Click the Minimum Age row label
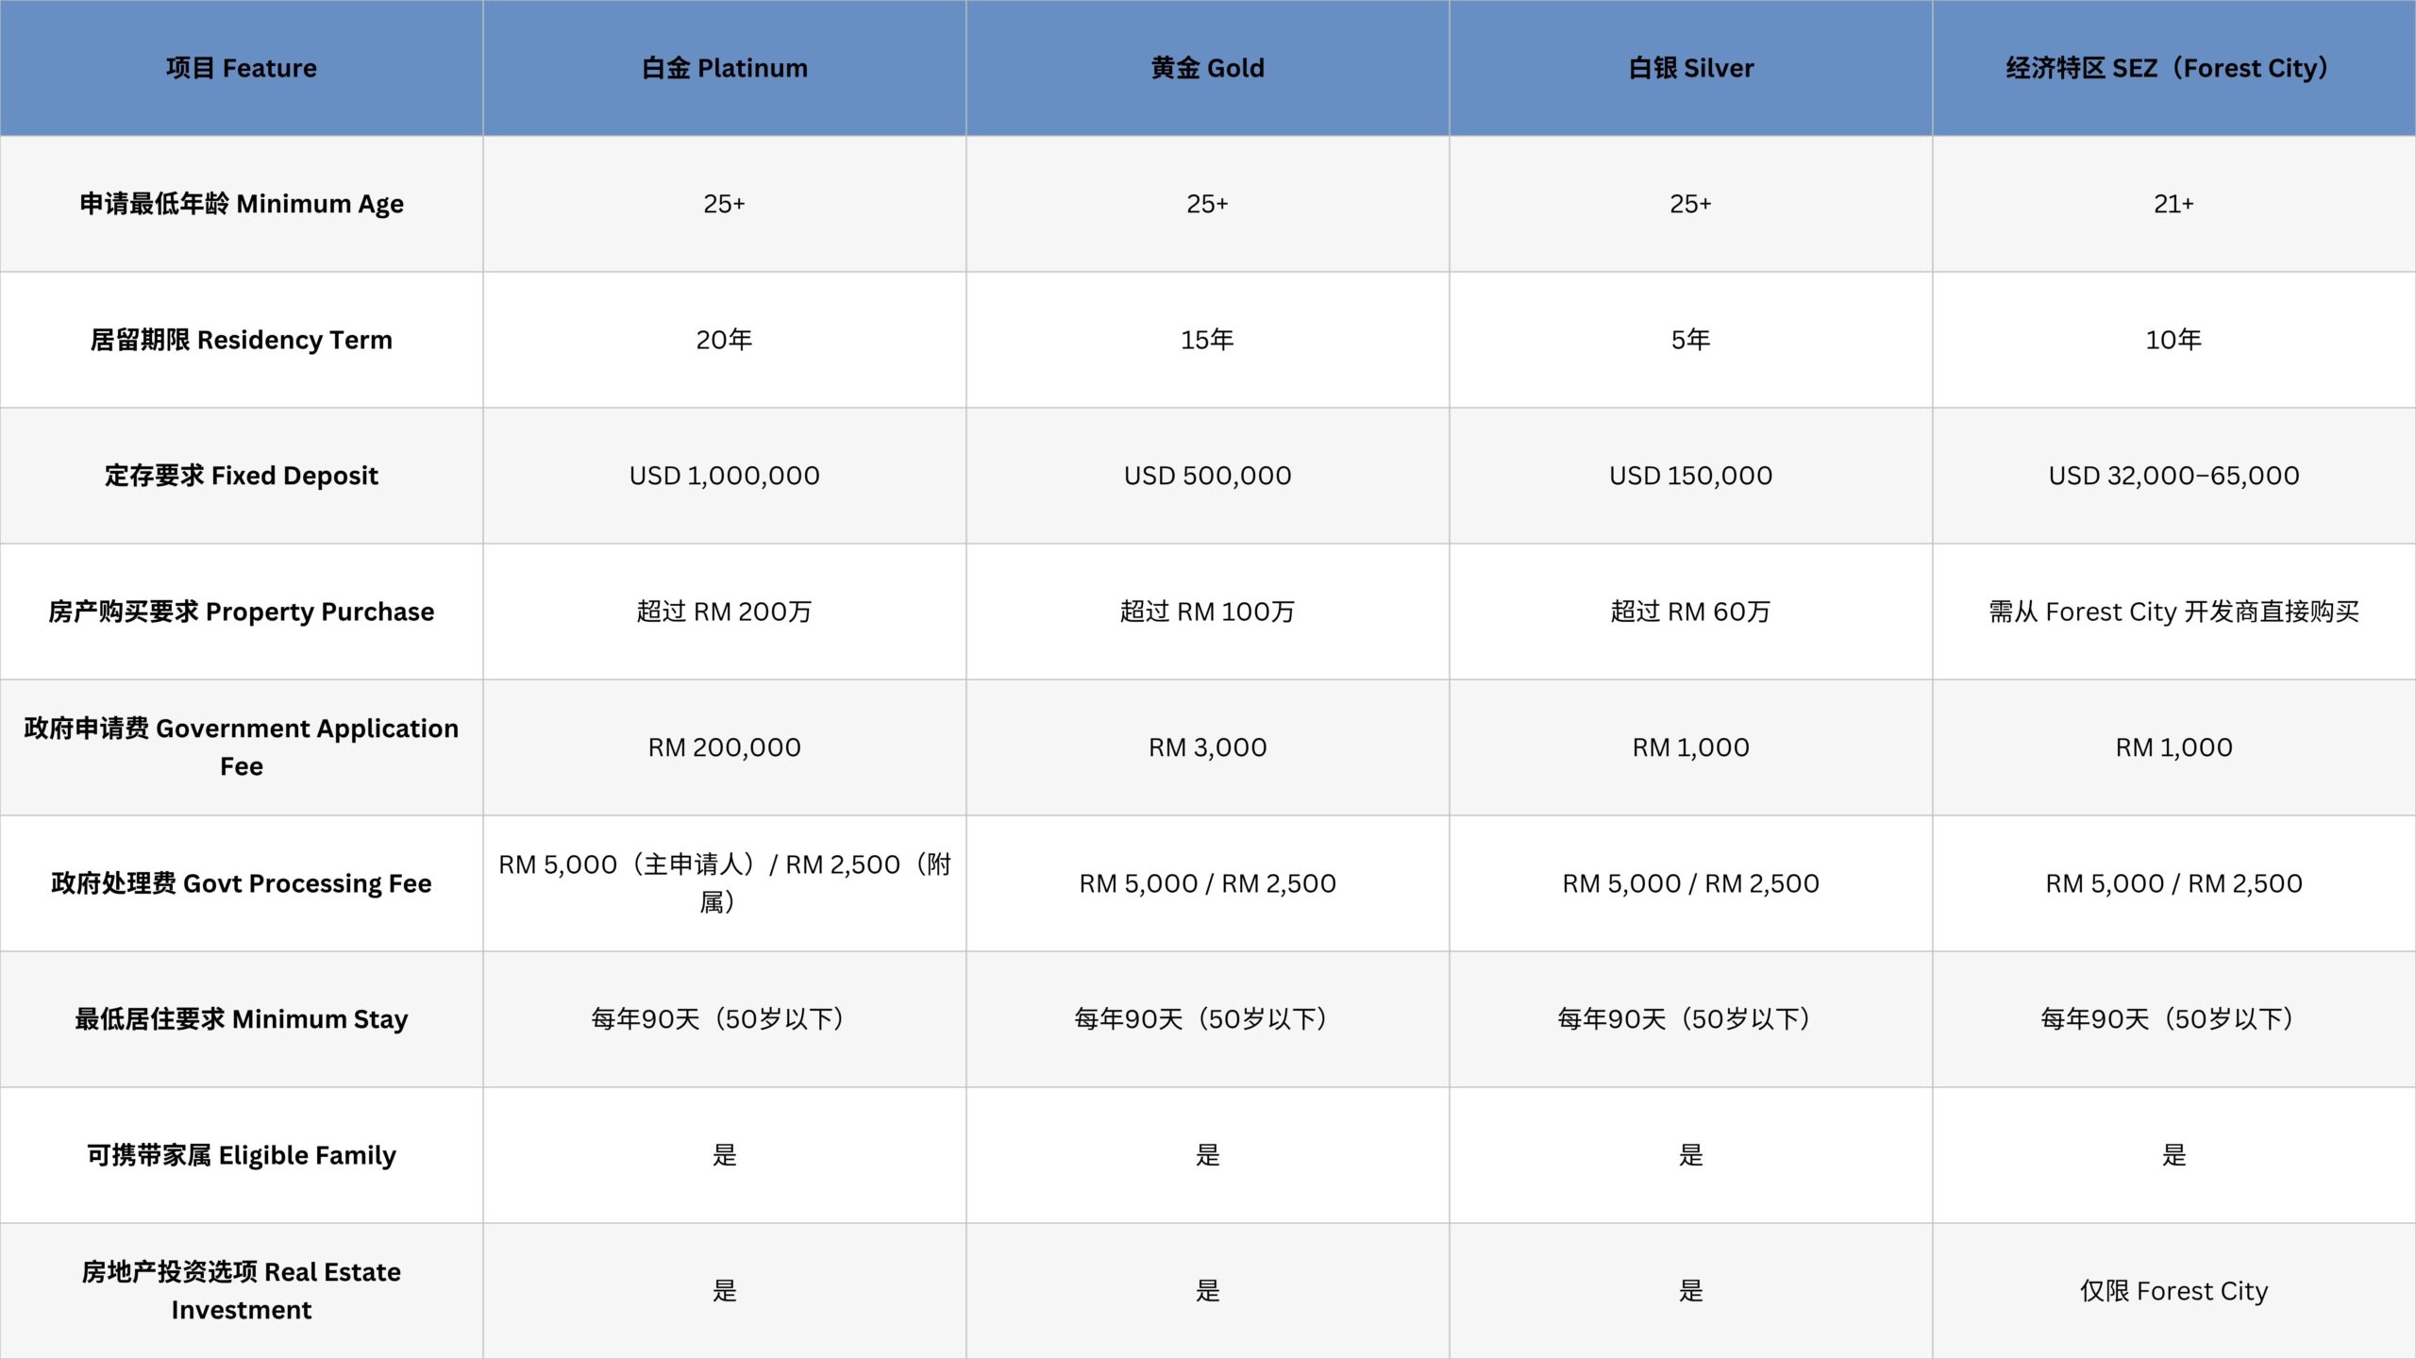2416x1359 pixels. (241, 204)
